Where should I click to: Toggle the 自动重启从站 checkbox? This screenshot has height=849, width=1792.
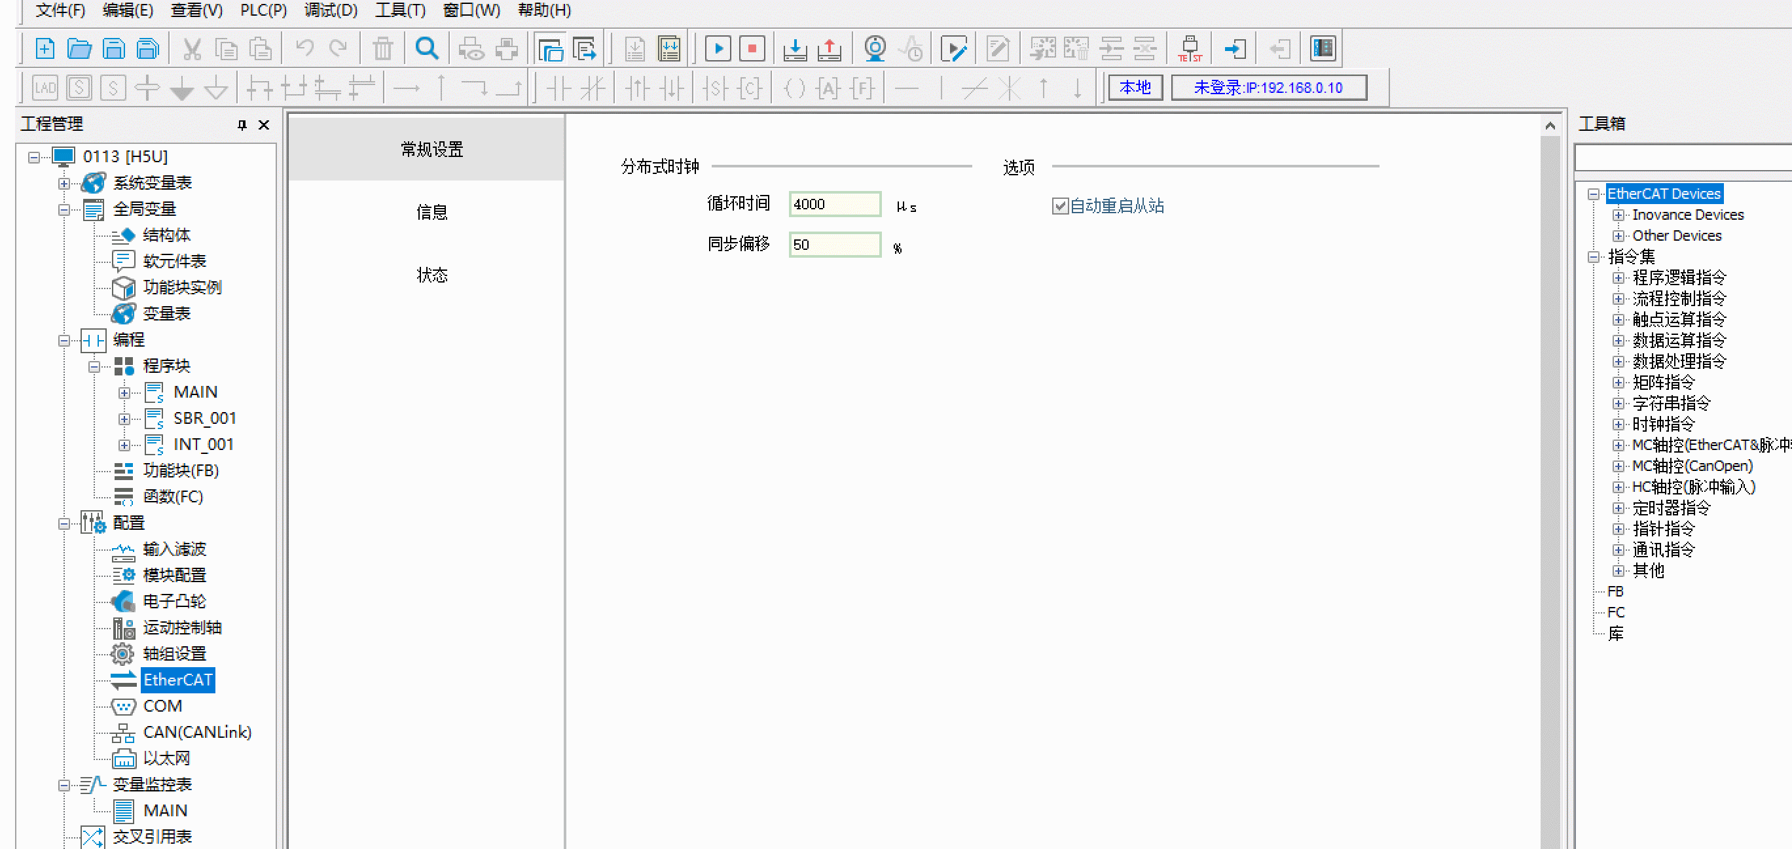[1059, 205]
